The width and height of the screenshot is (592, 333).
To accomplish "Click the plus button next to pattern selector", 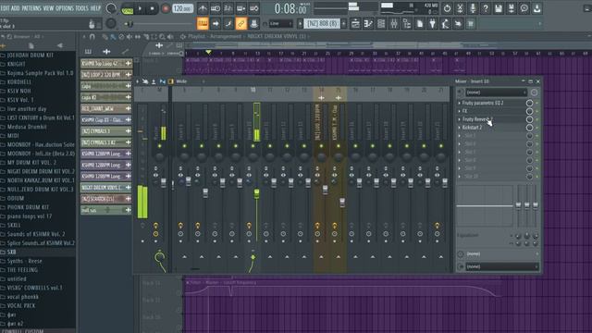I will pos(344,24).
